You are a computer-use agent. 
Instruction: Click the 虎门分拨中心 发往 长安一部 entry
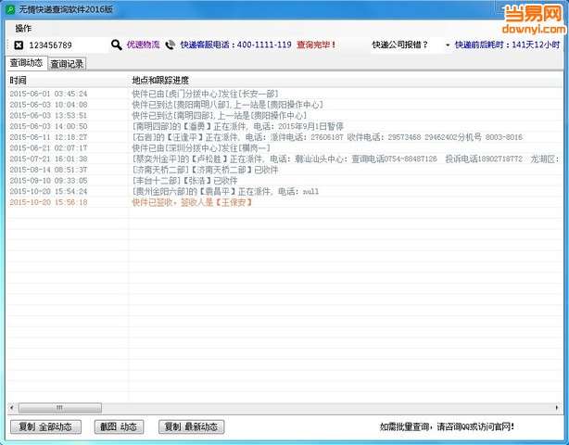tap(205, 94)
